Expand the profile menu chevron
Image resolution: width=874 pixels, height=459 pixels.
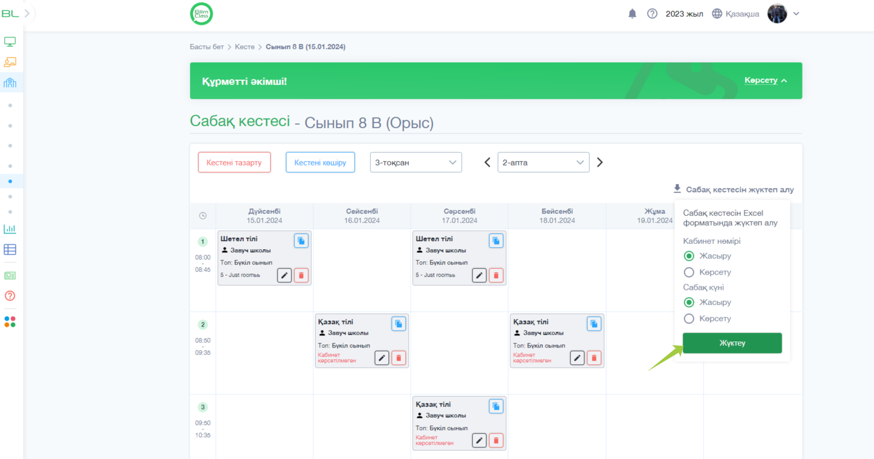796,14
